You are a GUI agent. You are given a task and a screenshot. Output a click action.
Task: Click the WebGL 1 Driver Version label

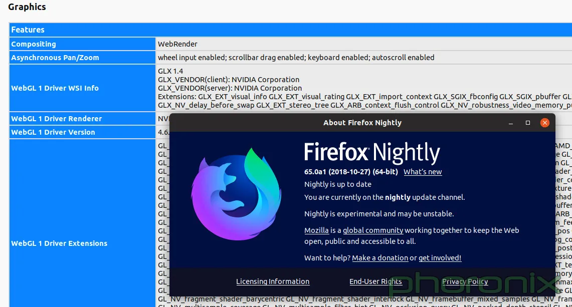pyautogui.click(x=53, y=132)
